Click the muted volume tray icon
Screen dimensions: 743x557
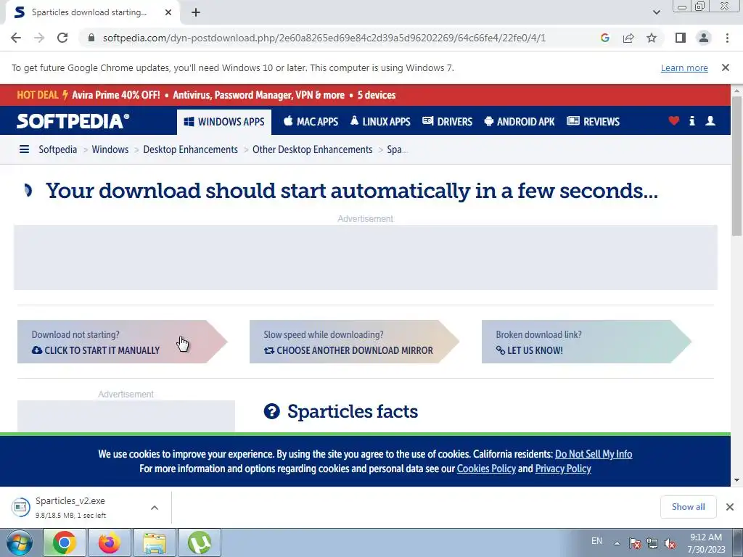click(670, 543)
